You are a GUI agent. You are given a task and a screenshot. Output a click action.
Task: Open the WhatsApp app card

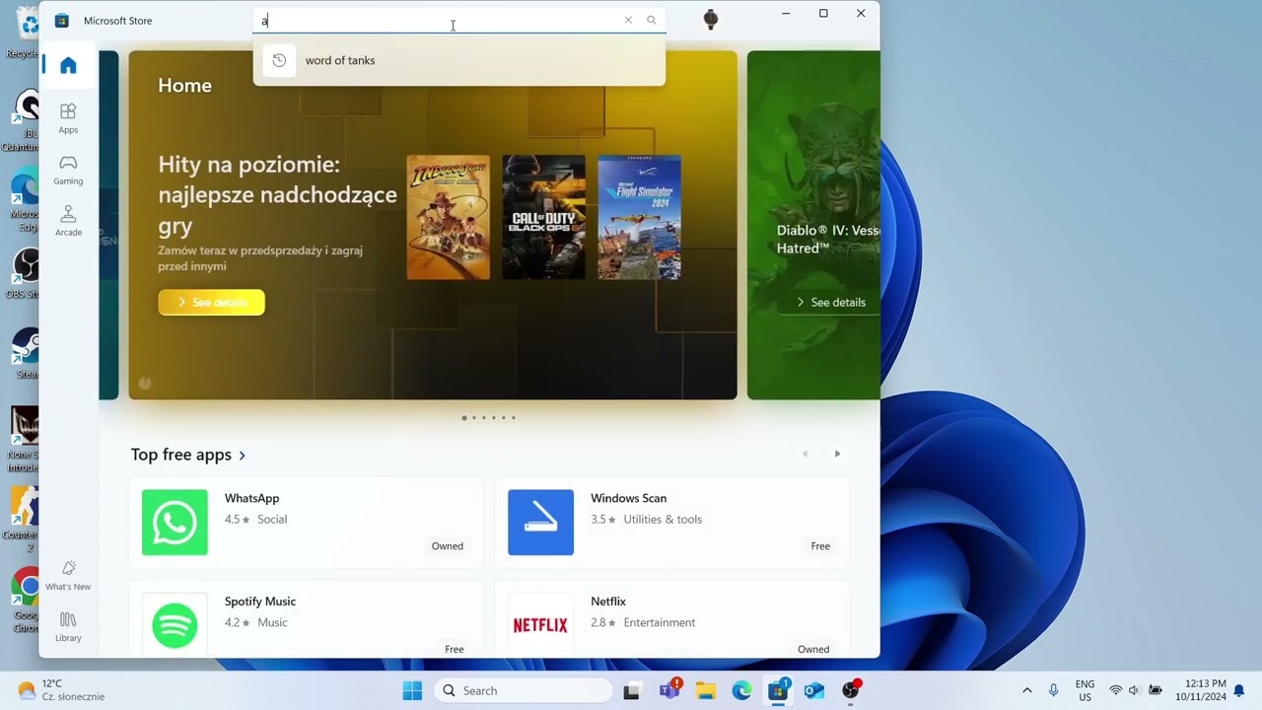pyautogui.click(x=306, y=523)
